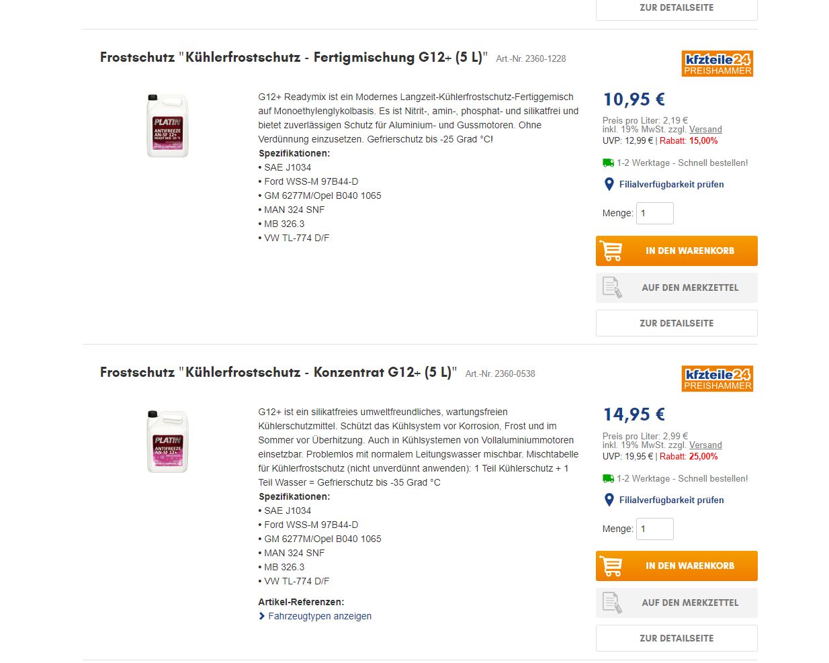Open the Frostschutz Konzentrat G12+ (5 L) title
Screen dimensions: 829x663
click(x=278, y=372)
